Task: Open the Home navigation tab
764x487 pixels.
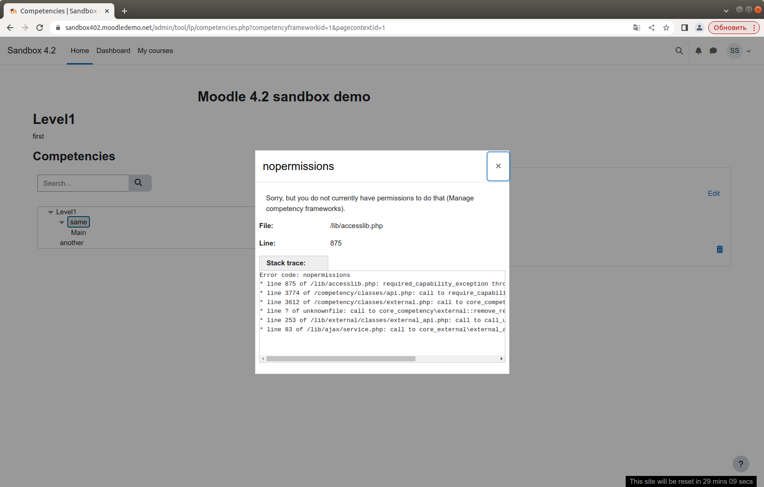Action: (80, 51)
